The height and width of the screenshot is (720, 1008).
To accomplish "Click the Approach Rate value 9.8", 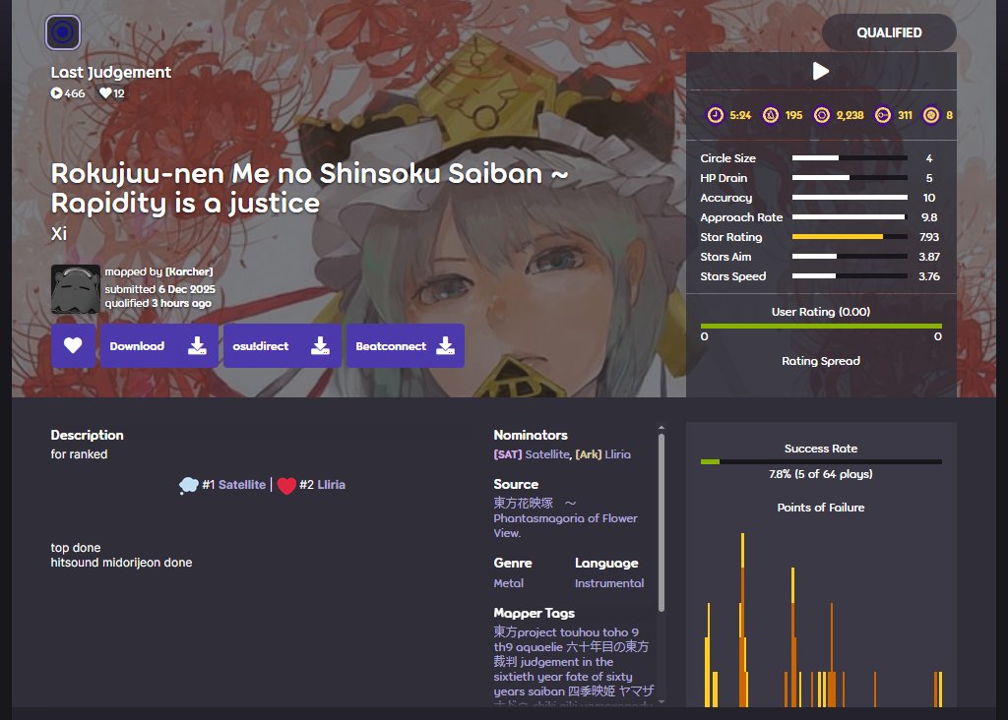I will (929, 217).
